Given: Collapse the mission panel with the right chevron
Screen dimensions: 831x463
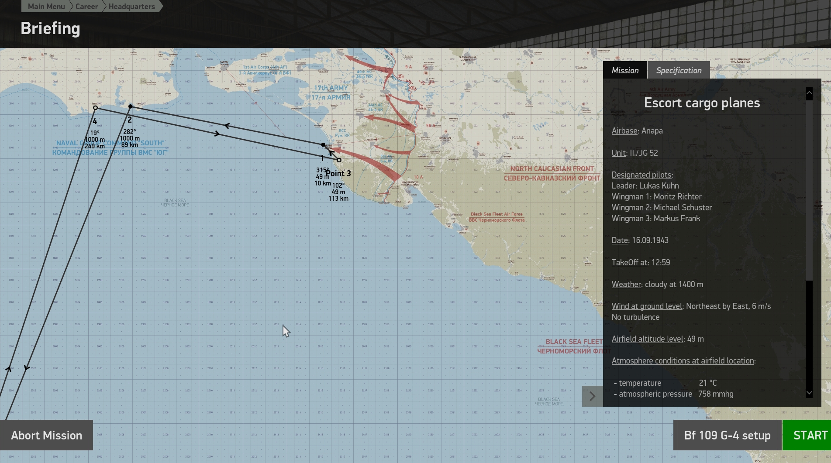Looking at the screenshot, I should coord(592,396).
